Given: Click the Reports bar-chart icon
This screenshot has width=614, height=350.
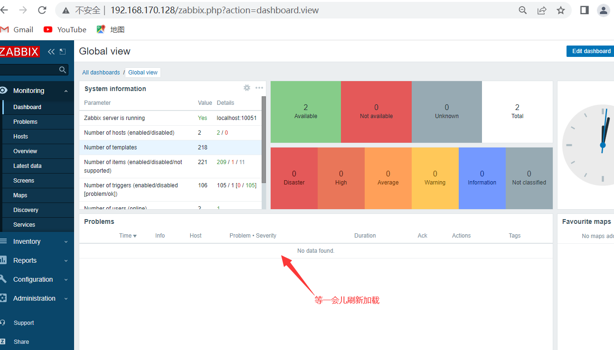Looking at the screenshot, I should point(3,260).
